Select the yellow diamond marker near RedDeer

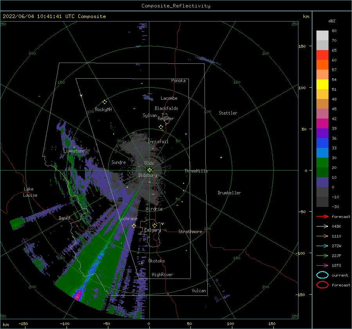click(161, 127)
